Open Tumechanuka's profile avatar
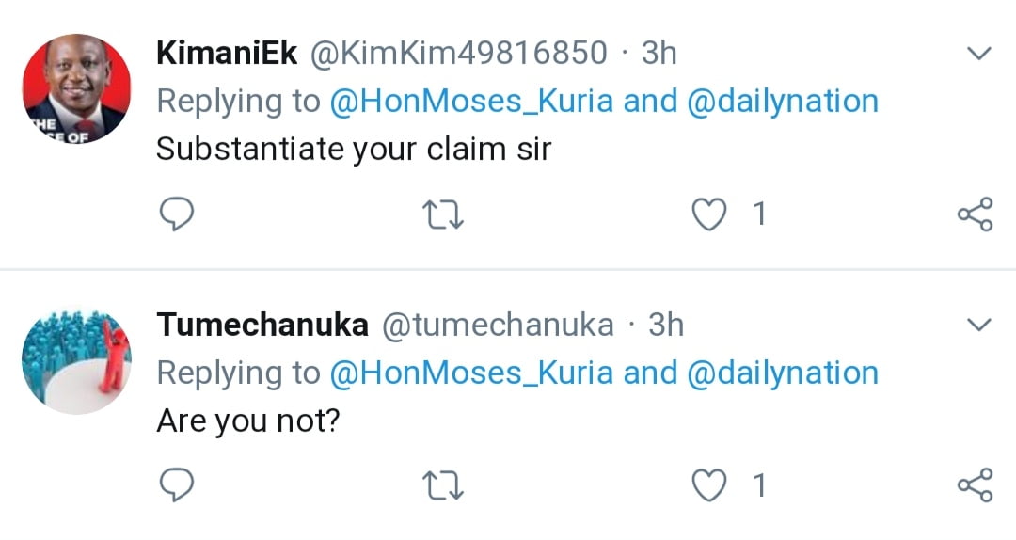This screenshot has width=1016, height=540. tap(76, 361)
